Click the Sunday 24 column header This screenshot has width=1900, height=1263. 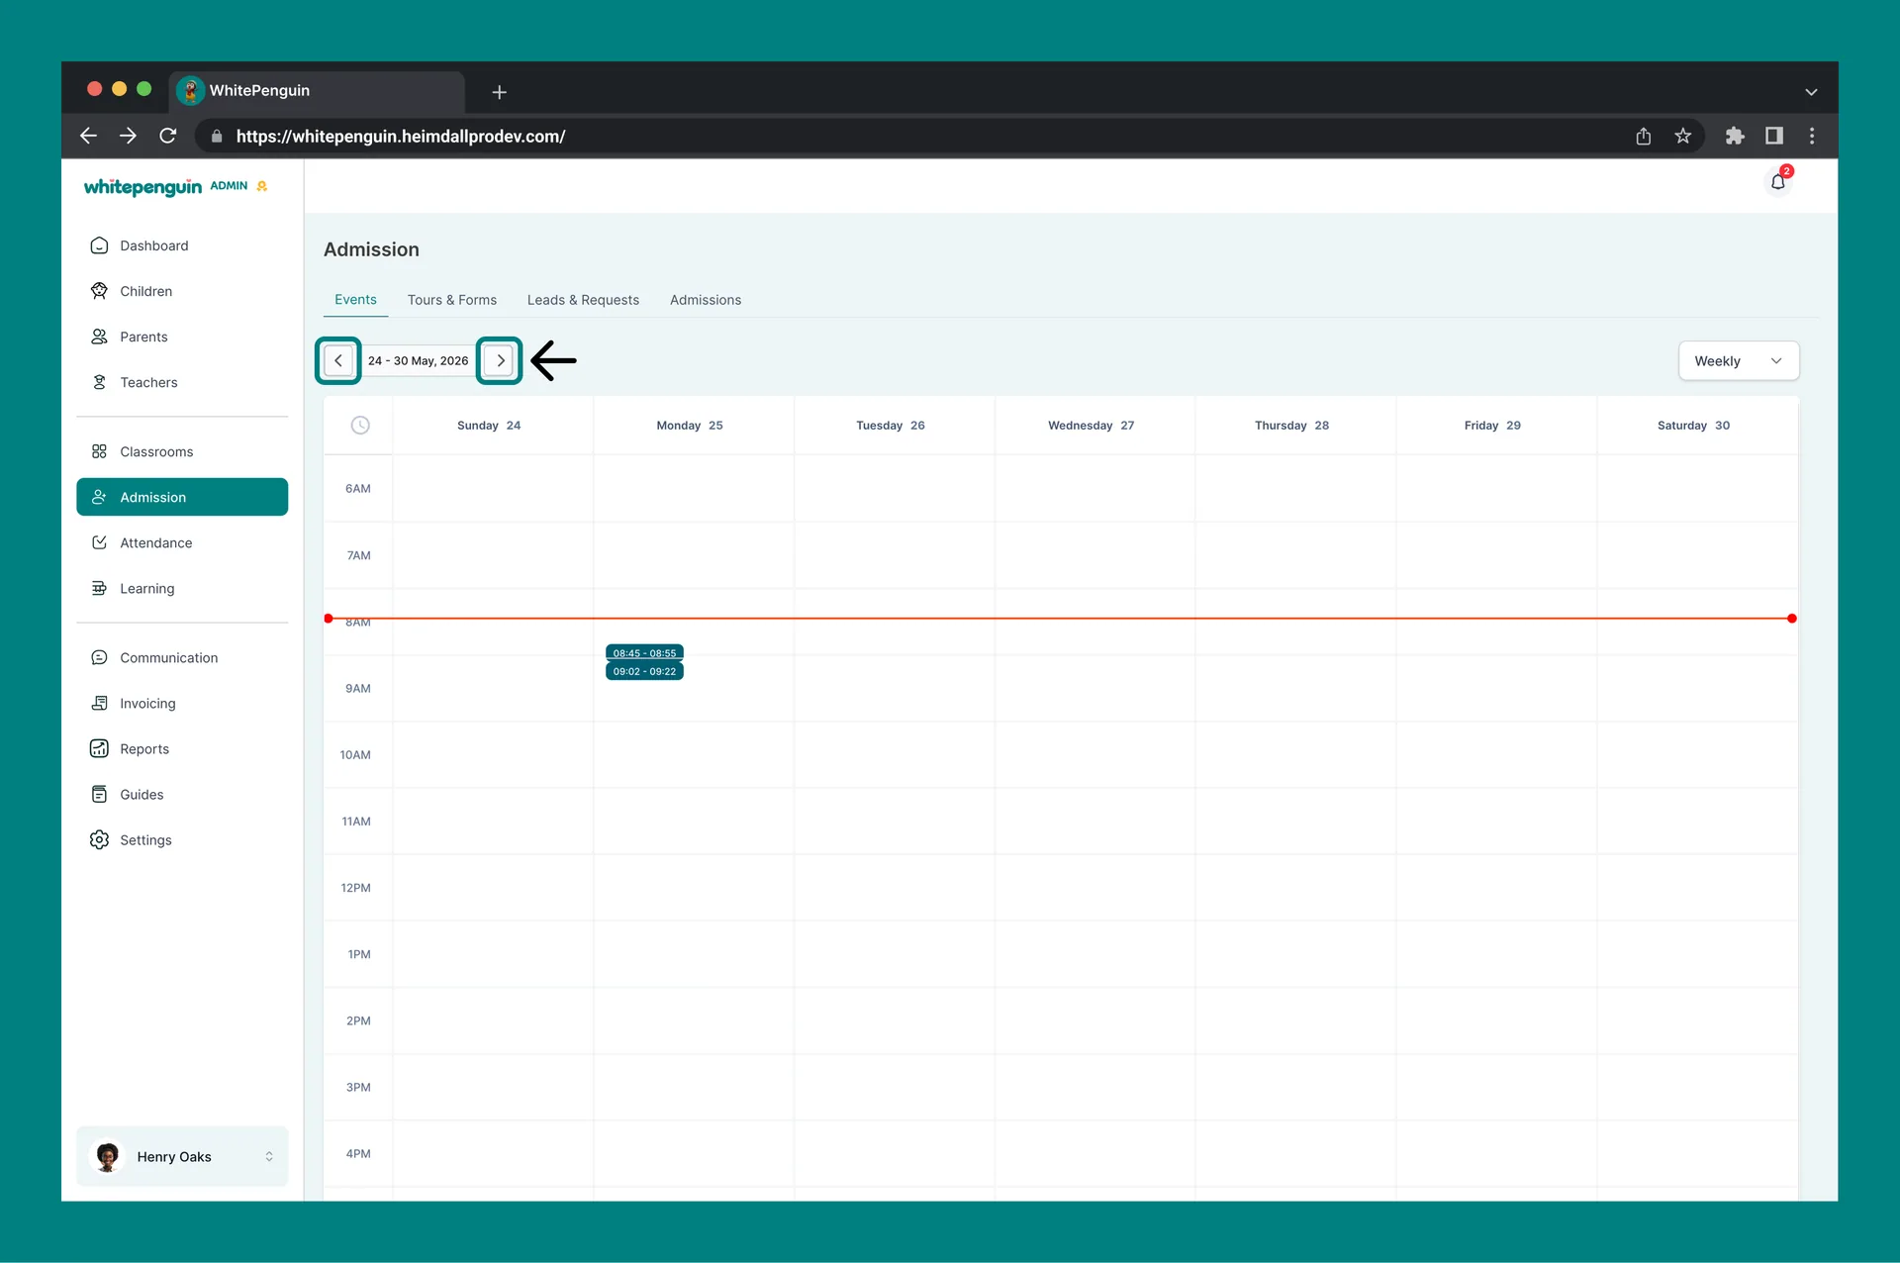pos(489,426)
